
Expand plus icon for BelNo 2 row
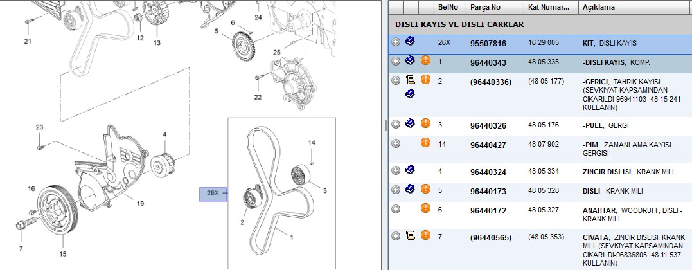396,80
